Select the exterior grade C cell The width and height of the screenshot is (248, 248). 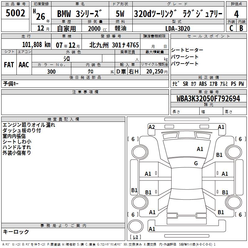tap(231, 28)
